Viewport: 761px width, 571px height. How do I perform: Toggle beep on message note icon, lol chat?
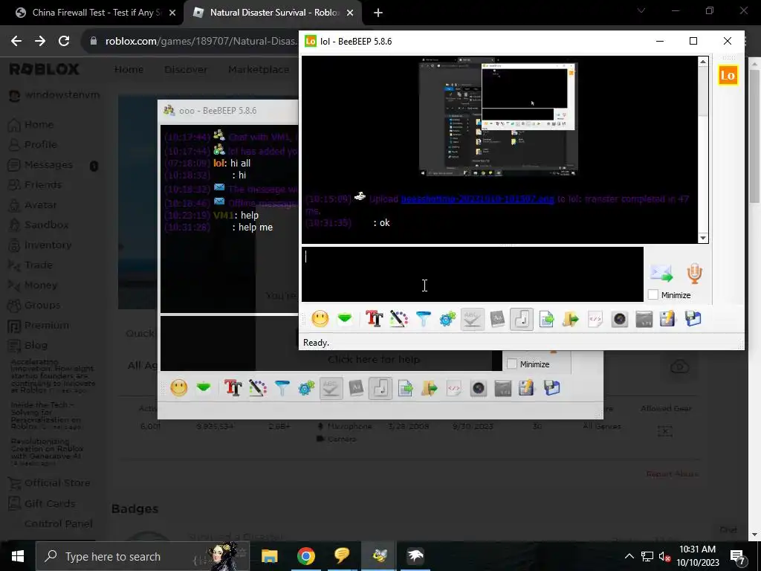[522, 319]
